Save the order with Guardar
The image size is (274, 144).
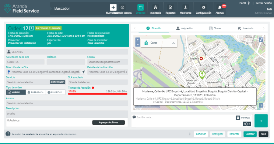click(250, 134)
